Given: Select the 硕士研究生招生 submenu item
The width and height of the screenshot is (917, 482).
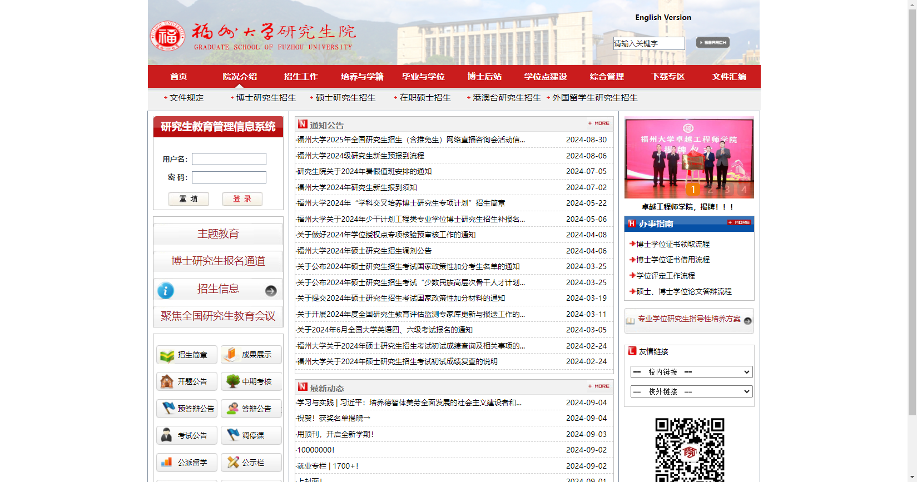Looking at the screenshot, I should (345, 98).
